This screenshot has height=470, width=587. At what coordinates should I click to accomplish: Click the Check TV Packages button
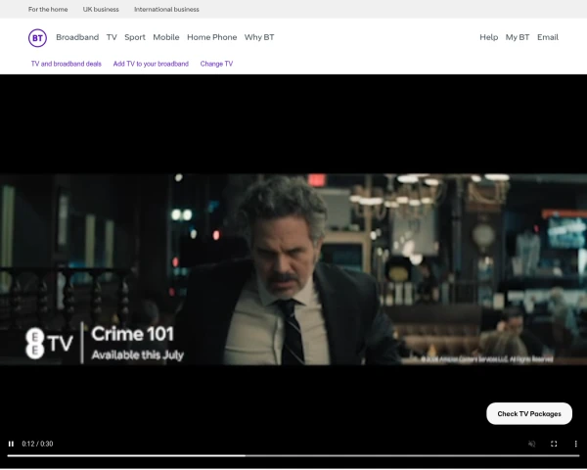coord(529,414)
